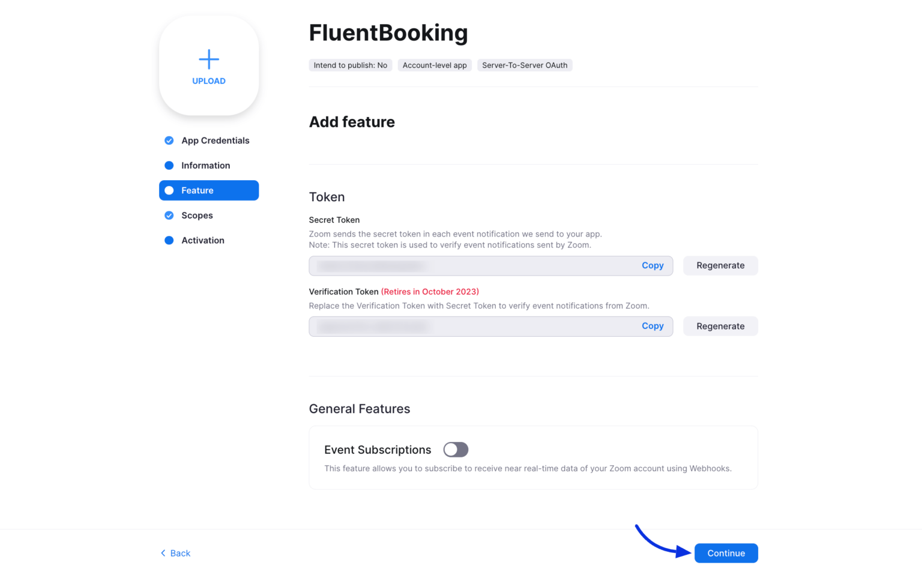Click the Server-To-Server OAuth badge
Screen dimensions: 922x568
pyautogui.click(x=525, y=65)
